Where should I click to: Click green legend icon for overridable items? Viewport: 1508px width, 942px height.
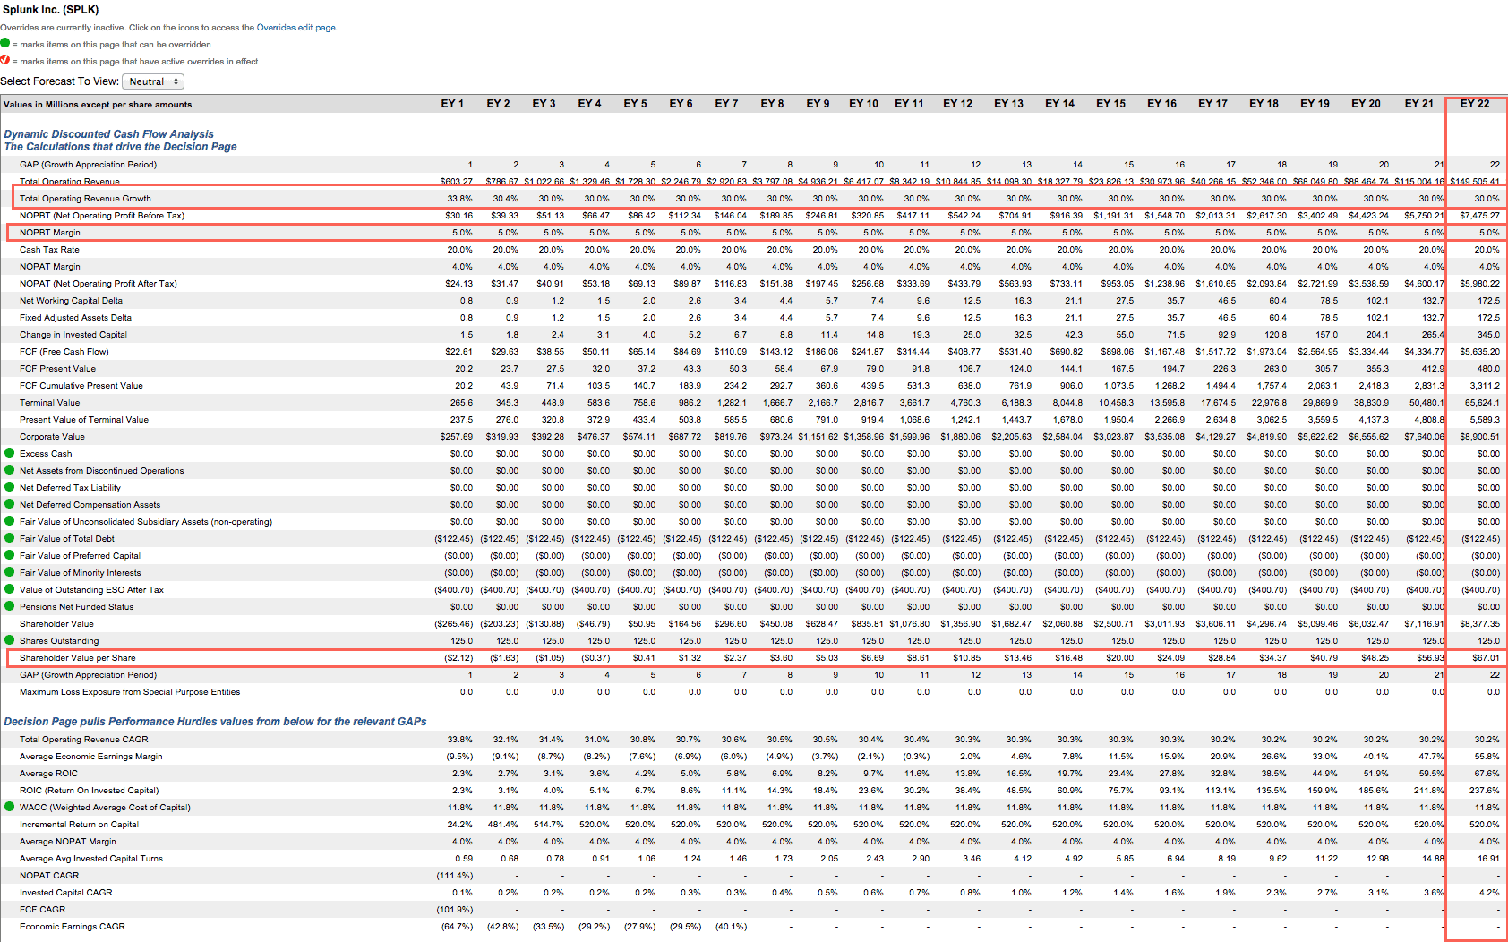click(5, 43)
